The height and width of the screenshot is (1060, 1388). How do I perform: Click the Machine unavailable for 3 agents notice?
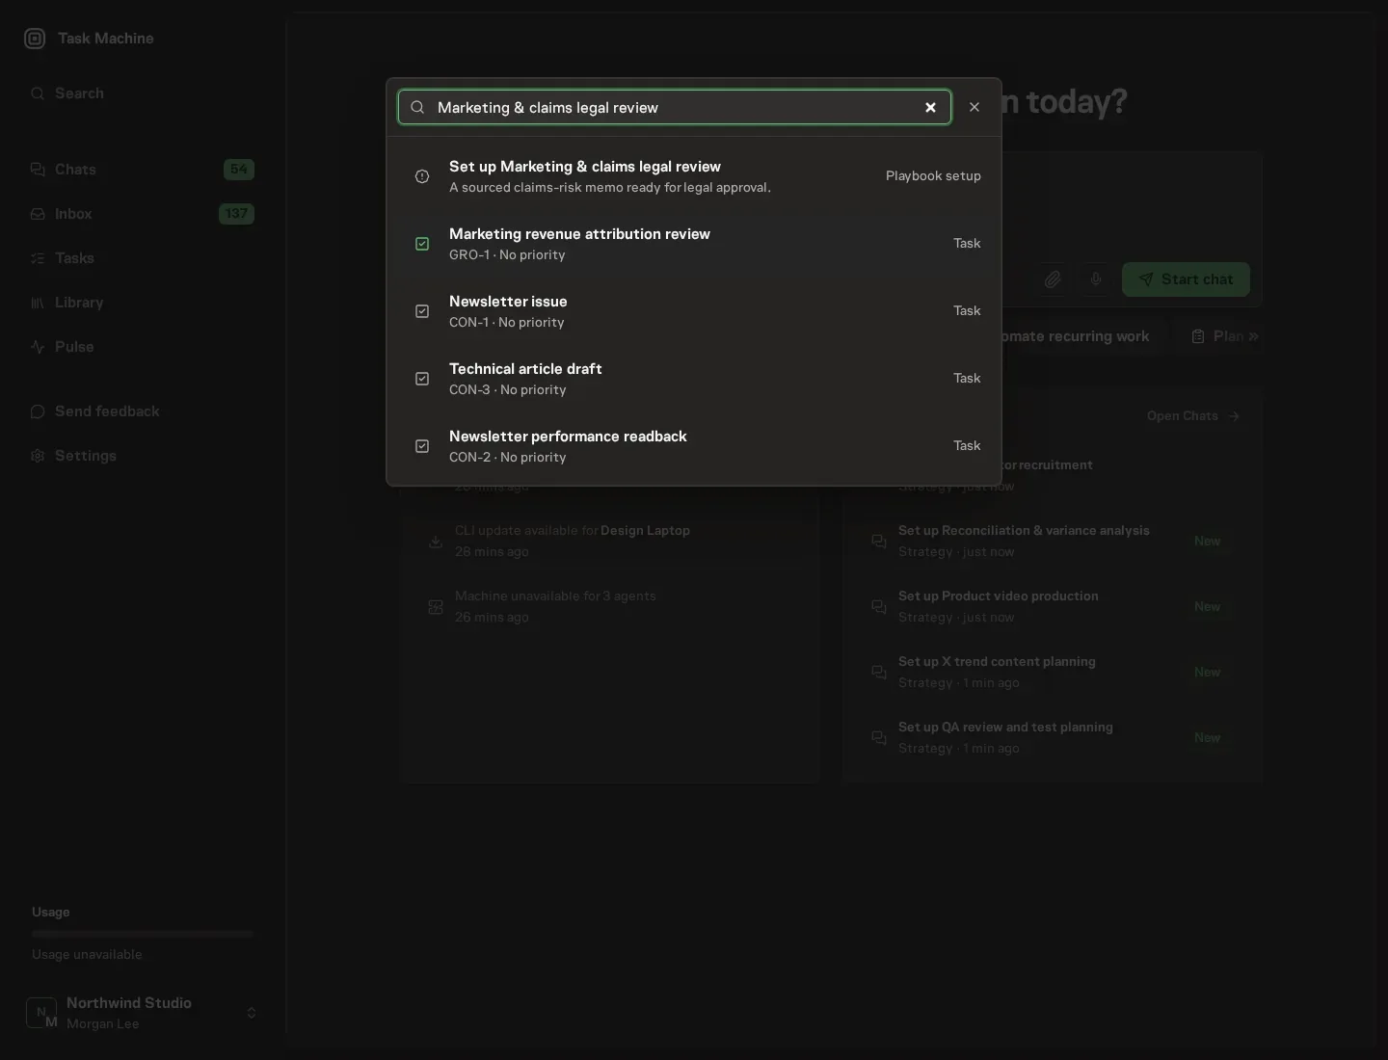[610, 607]
